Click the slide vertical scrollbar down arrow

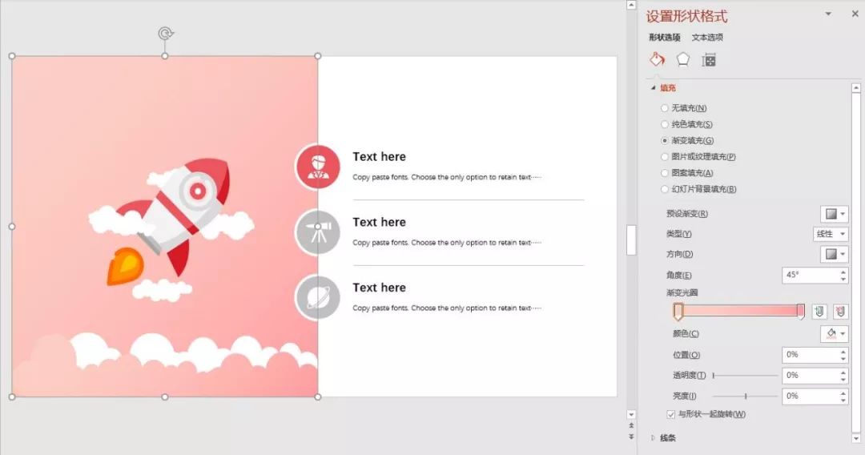click(x=631, y=414)
